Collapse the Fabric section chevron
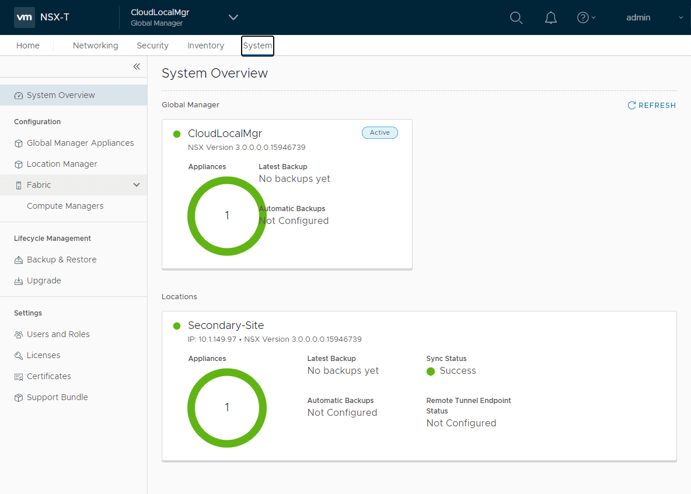Viewport: 691px width, 494px height. pyautogui.click(x=137, y=184)
